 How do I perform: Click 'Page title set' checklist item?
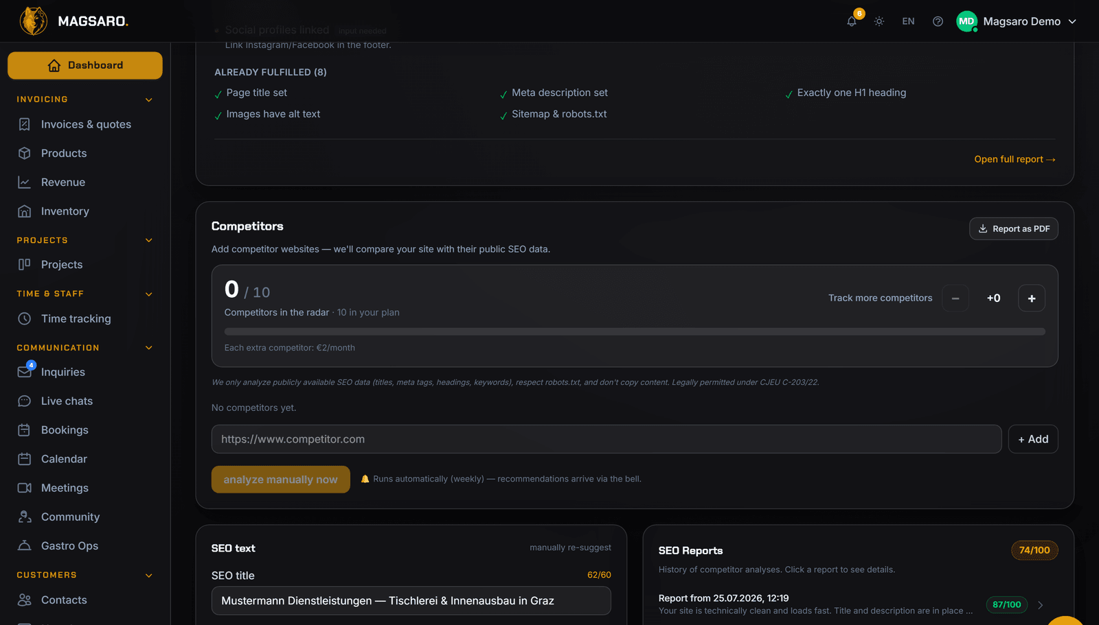251,93
